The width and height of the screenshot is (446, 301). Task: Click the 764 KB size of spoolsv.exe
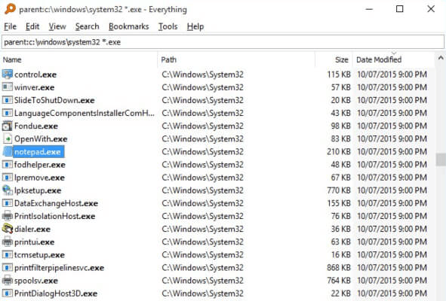click(x=339, y=281)
